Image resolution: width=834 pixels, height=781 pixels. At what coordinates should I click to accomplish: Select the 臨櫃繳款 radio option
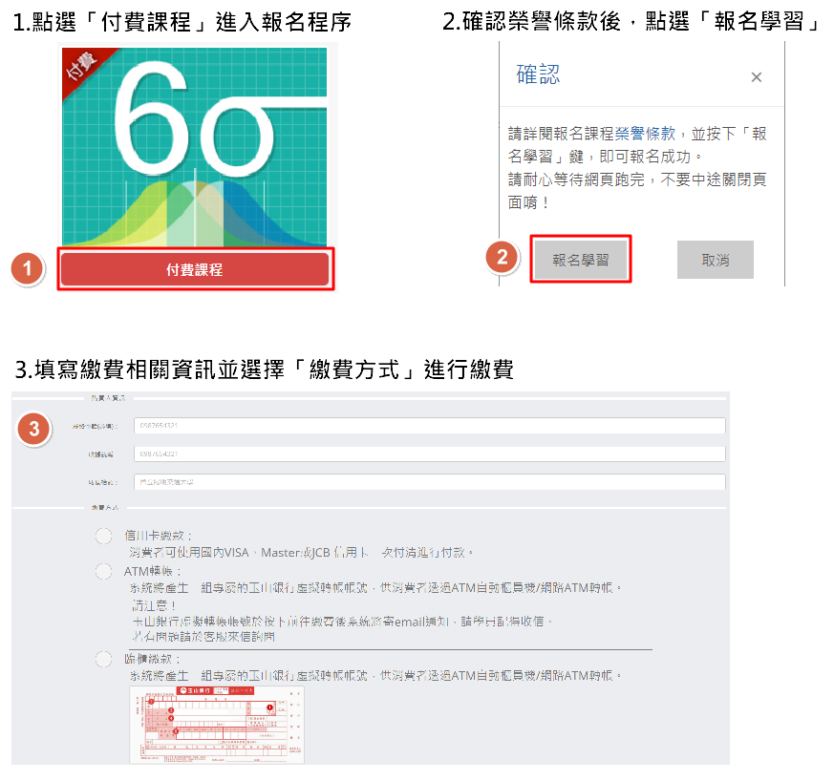click(104, 659)
